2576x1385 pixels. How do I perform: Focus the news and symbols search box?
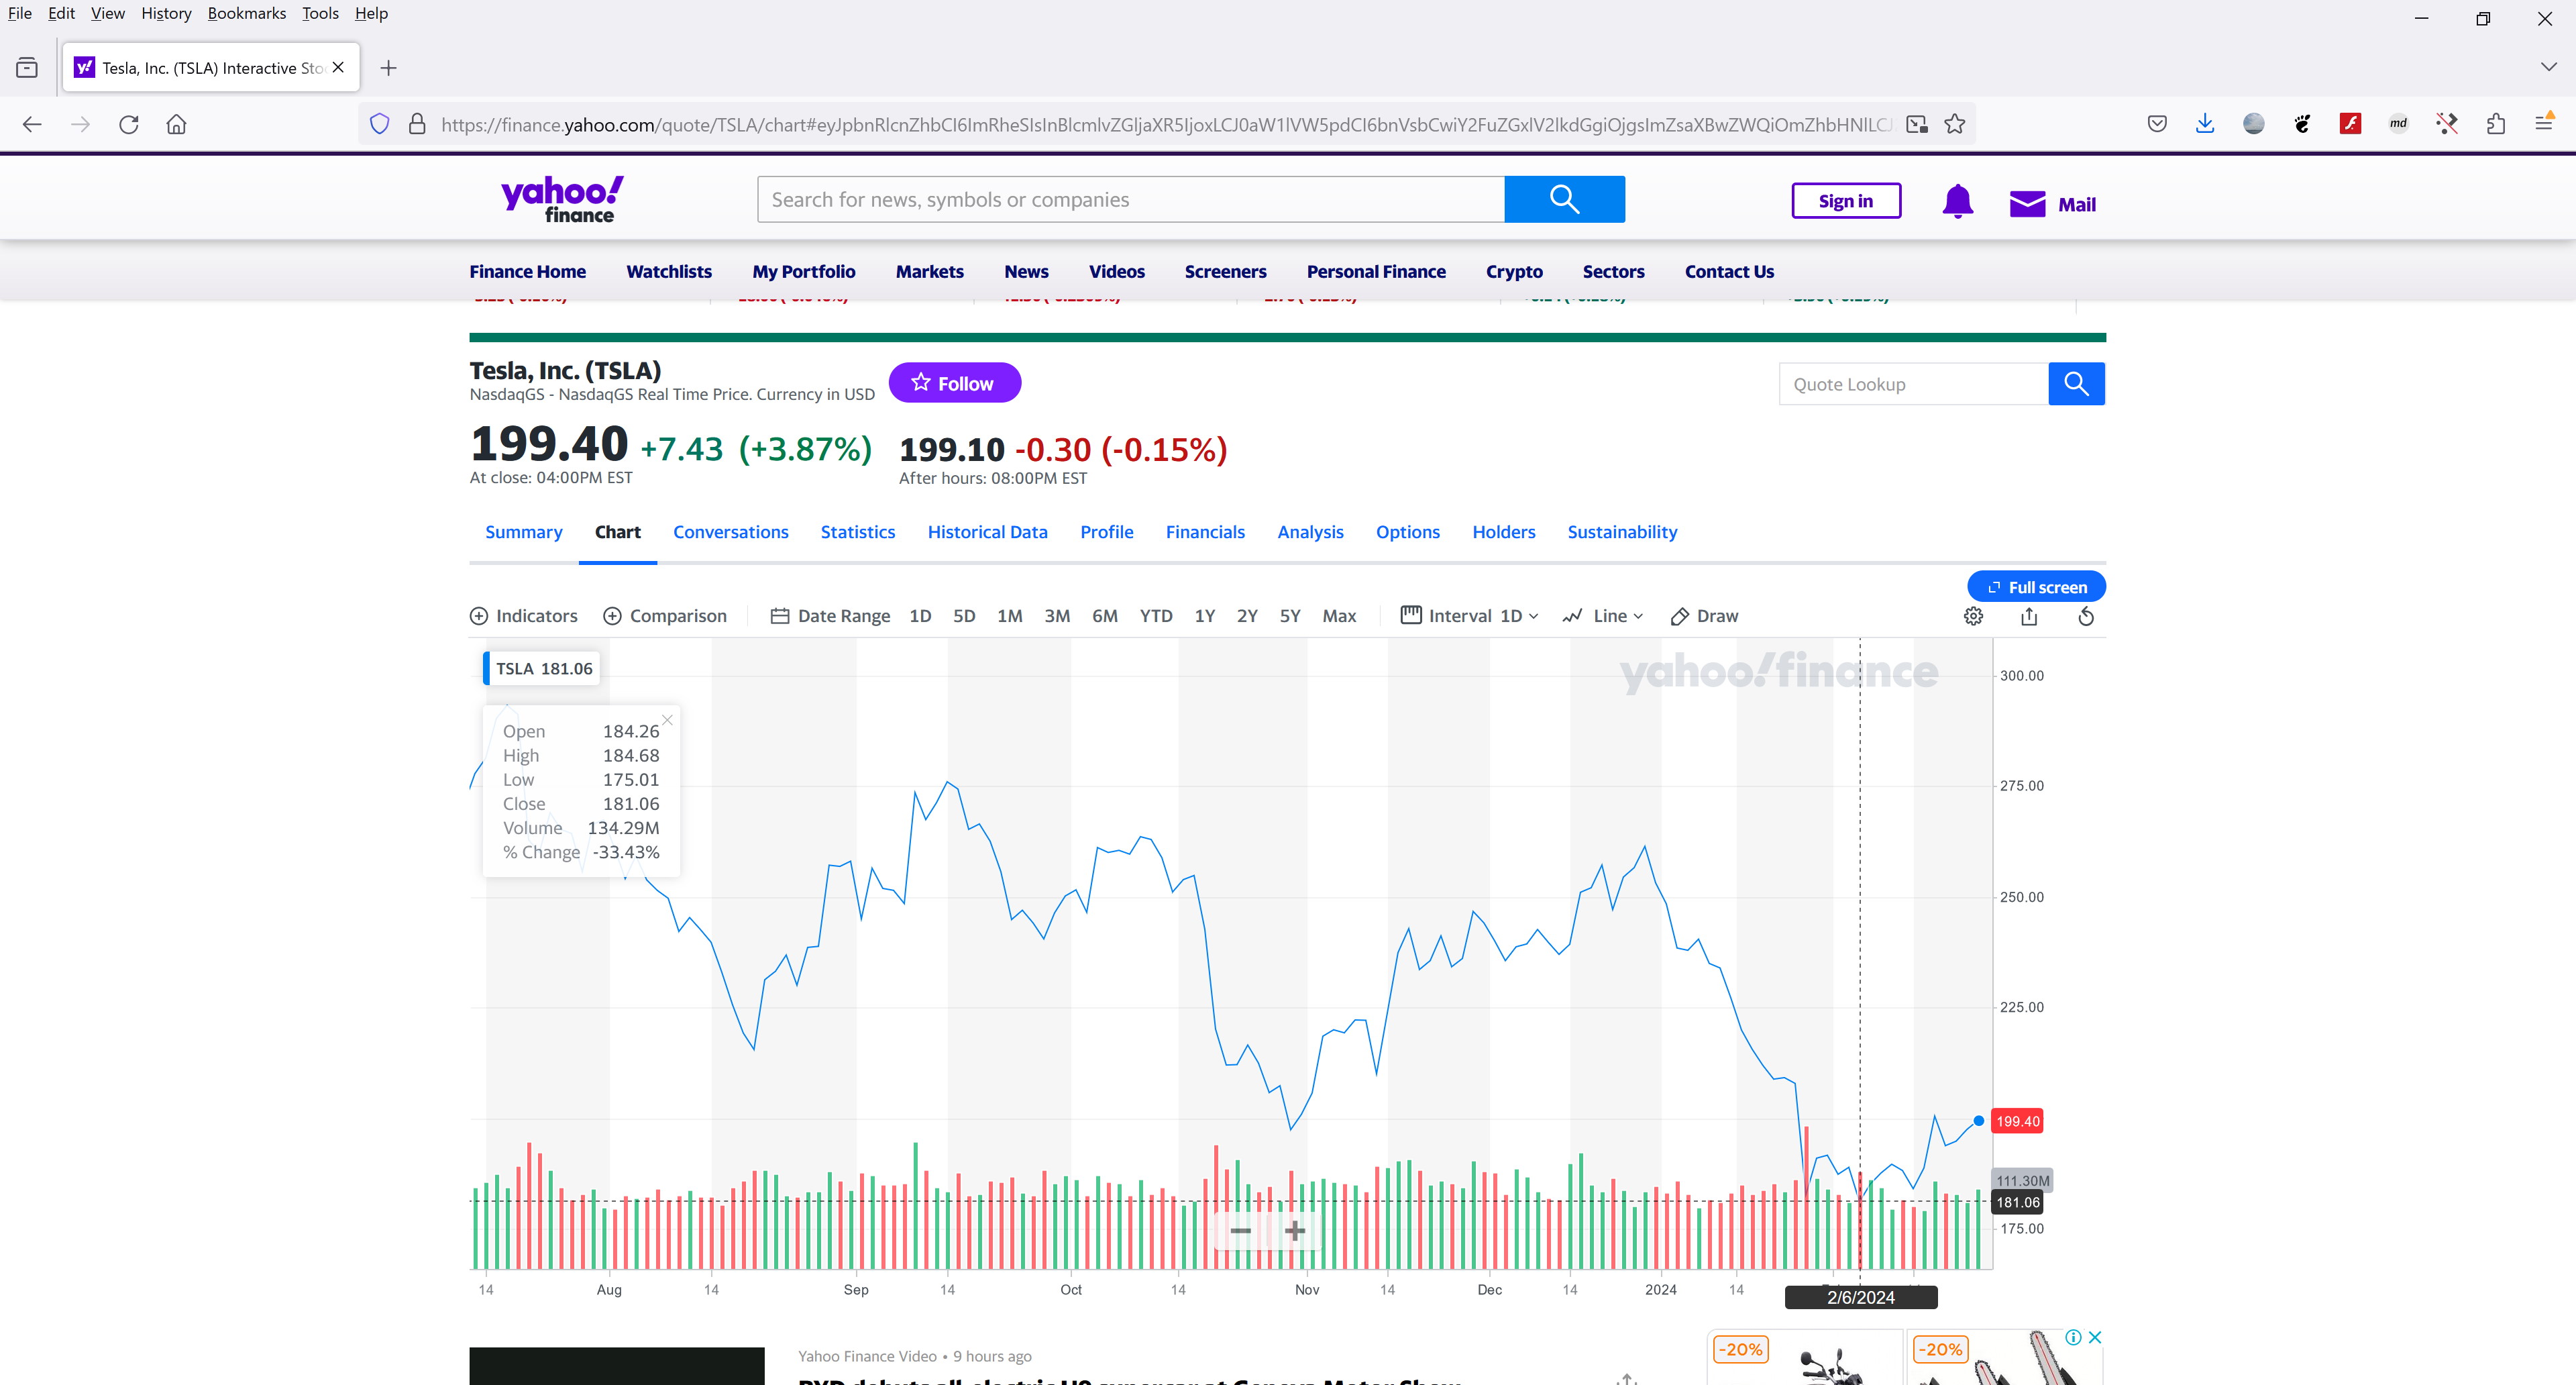pos(1131,199)
